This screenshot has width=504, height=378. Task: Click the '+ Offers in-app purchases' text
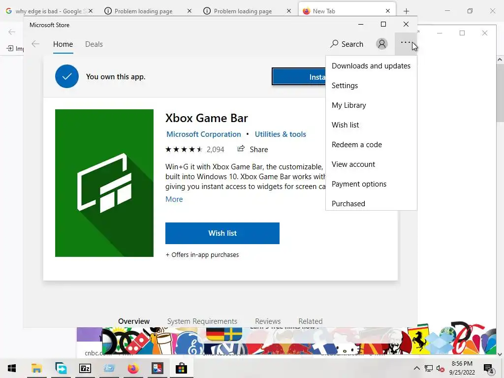click(202, 254)
